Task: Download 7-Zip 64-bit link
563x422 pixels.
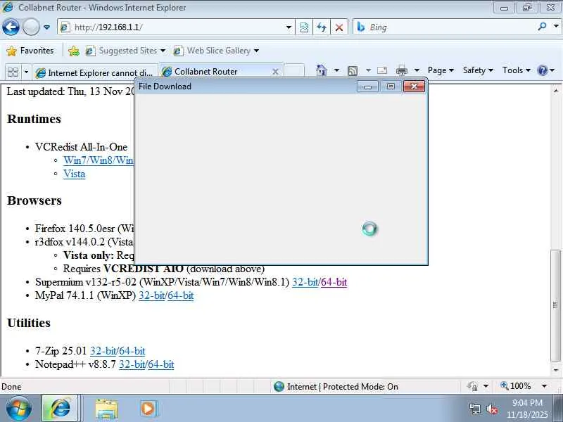Action: pos(132,350)
